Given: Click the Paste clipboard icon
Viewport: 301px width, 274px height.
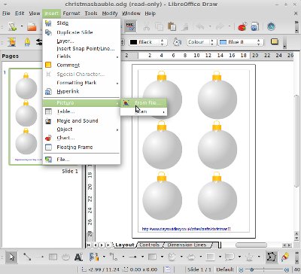Looking at the screenshot, I should tap(172, 26).
